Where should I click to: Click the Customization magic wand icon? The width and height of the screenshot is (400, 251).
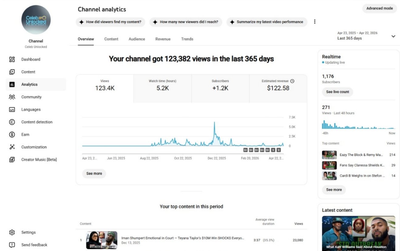[12, 147]
